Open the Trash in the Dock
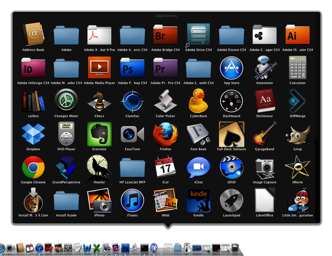Viewport: 332px width, 256px height. (x=235, y=248)
